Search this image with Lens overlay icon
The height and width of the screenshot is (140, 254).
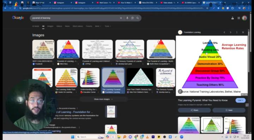[x=180, y=92]
